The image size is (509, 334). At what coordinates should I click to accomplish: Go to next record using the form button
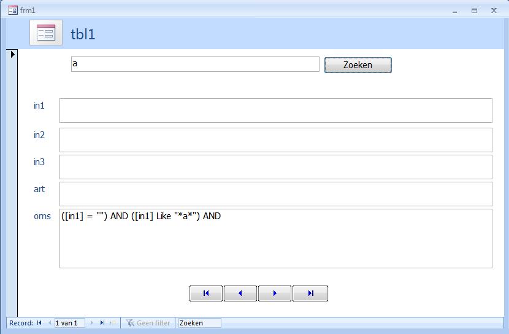[x=275, y=293]
